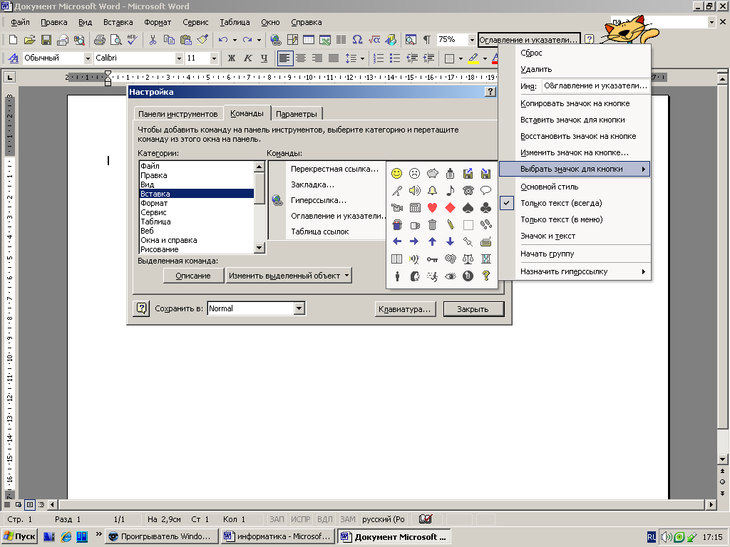Switch to the 'Панели инструментов' tab

pos(178,114)
